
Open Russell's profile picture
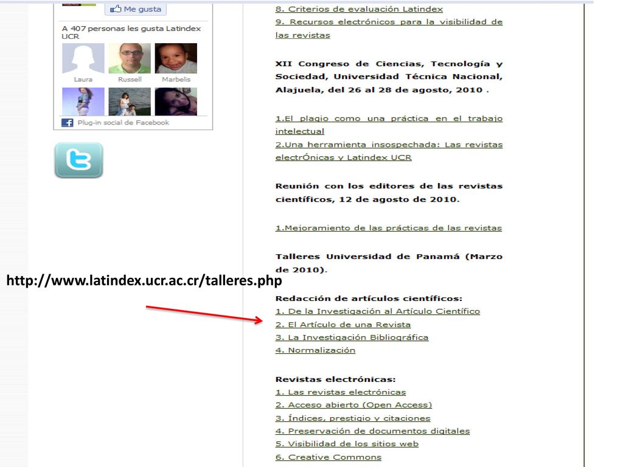(130, 58)
